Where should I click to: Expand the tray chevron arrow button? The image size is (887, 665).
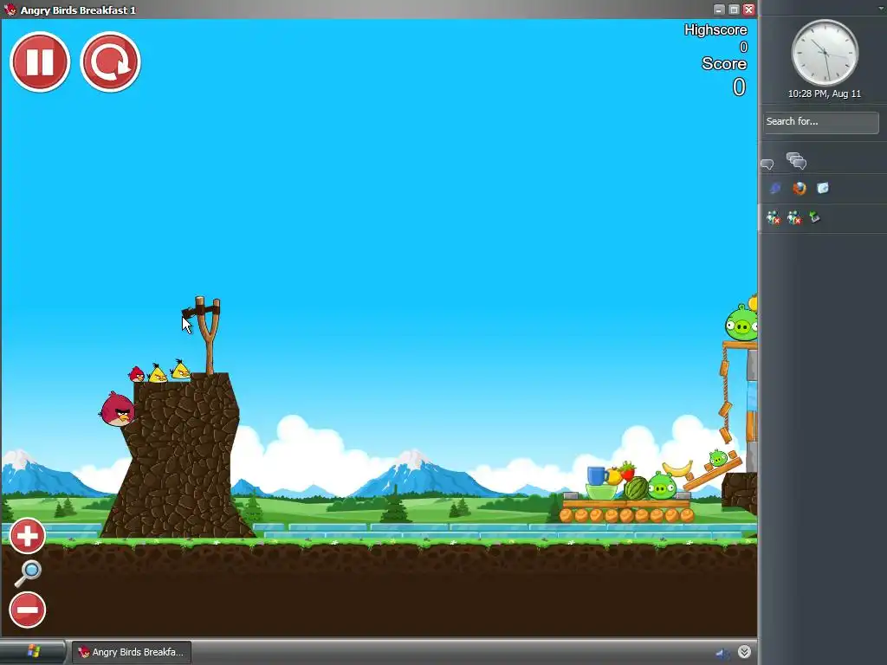(744, 652)
